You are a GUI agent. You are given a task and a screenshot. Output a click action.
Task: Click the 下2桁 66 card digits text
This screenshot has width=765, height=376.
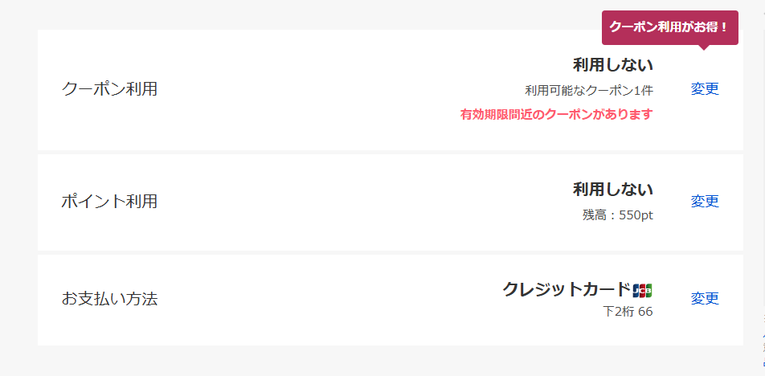(628, 312)
